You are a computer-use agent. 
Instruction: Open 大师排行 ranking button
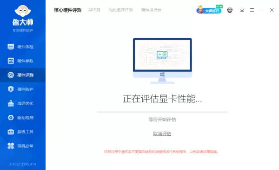click(209, 10)
